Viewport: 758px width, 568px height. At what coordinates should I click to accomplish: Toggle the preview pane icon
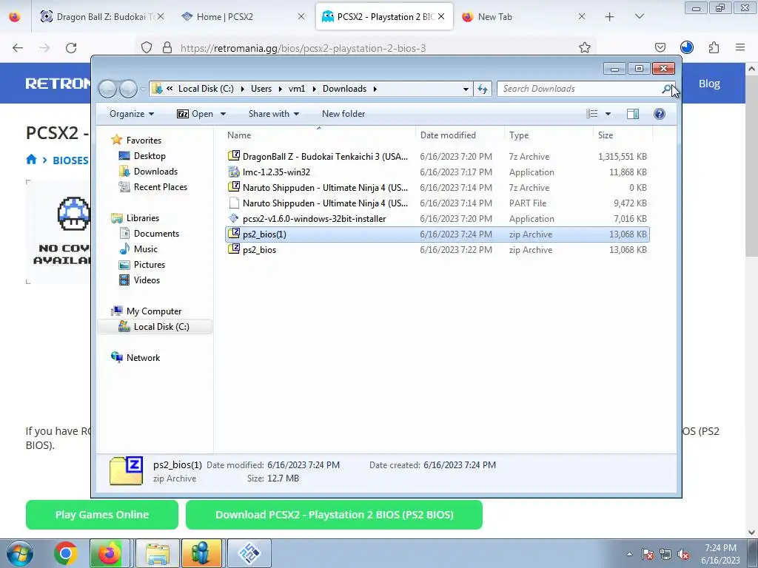pos(633,114)
